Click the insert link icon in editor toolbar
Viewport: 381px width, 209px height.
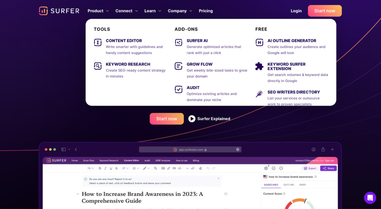coord(169,168)
